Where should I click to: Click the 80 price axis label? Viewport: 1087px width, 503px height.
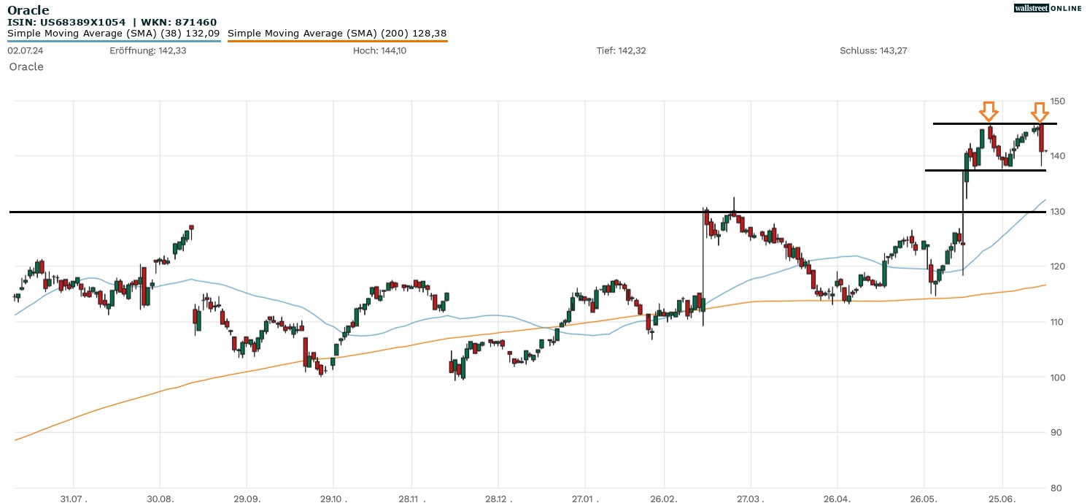click(1055, 488)
